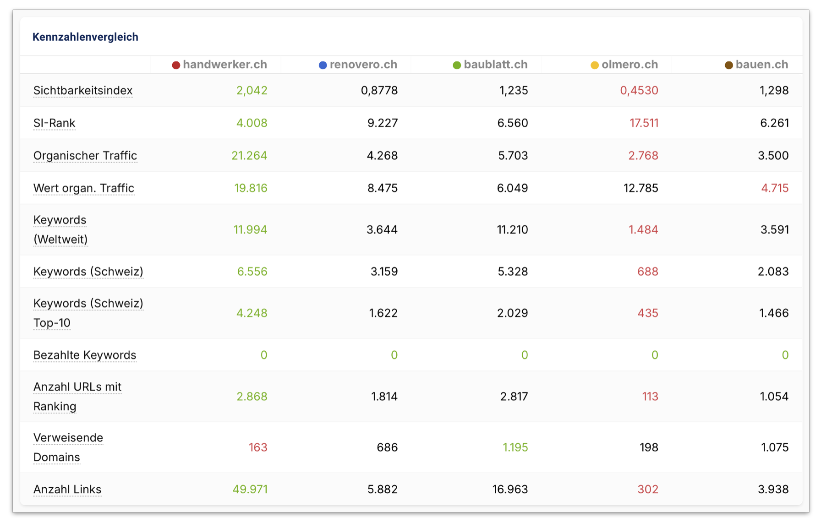This screenshot has height=523, width=821.
Task: Click SI-Rank value 4.008
Action: click(252, 123)
